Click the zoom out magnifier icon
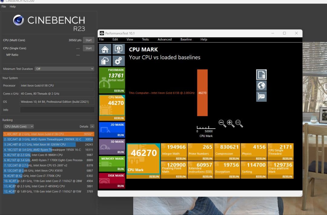 222,123
